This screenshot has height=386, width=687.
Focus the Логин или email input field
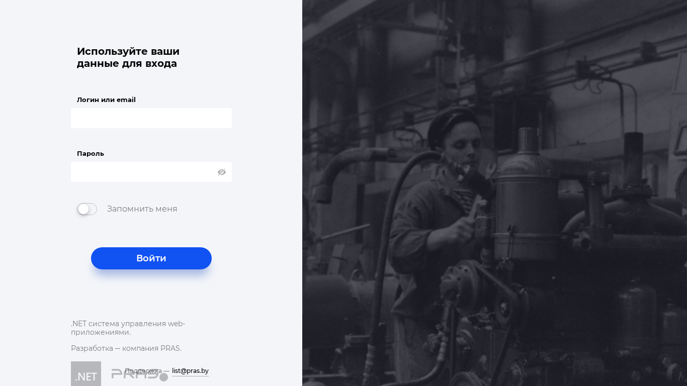[x=151, y=118]
